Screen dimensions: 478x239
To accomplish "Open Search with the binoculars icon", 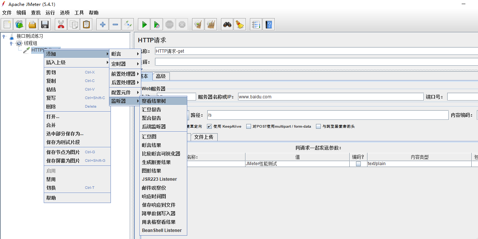I will coord(227,24).
